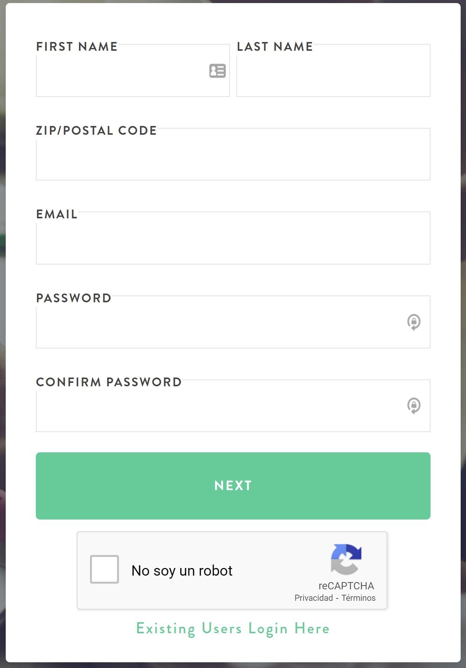Click the EMAIL label text
This screenshot has width=466, height=668.
point(57,214)
